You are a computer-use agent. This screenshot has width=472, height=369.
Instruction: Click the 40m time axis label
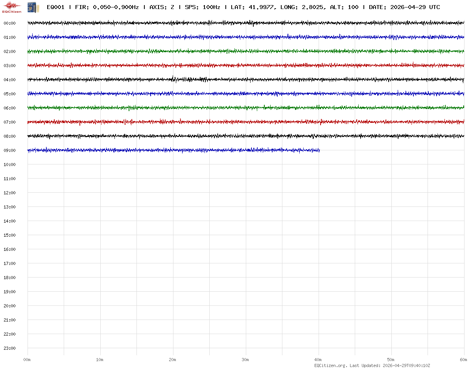pyautogui.click(x=318, y=360)
